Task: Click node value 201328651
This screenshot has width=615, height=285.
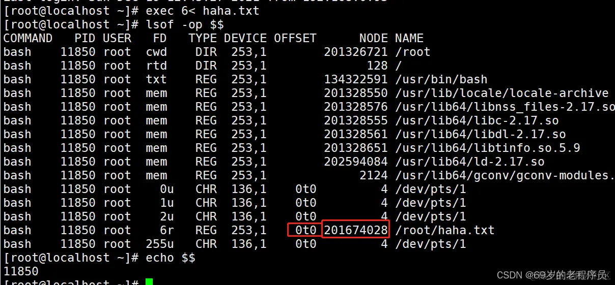Action: pyautogui.click(x=356, y=148)
